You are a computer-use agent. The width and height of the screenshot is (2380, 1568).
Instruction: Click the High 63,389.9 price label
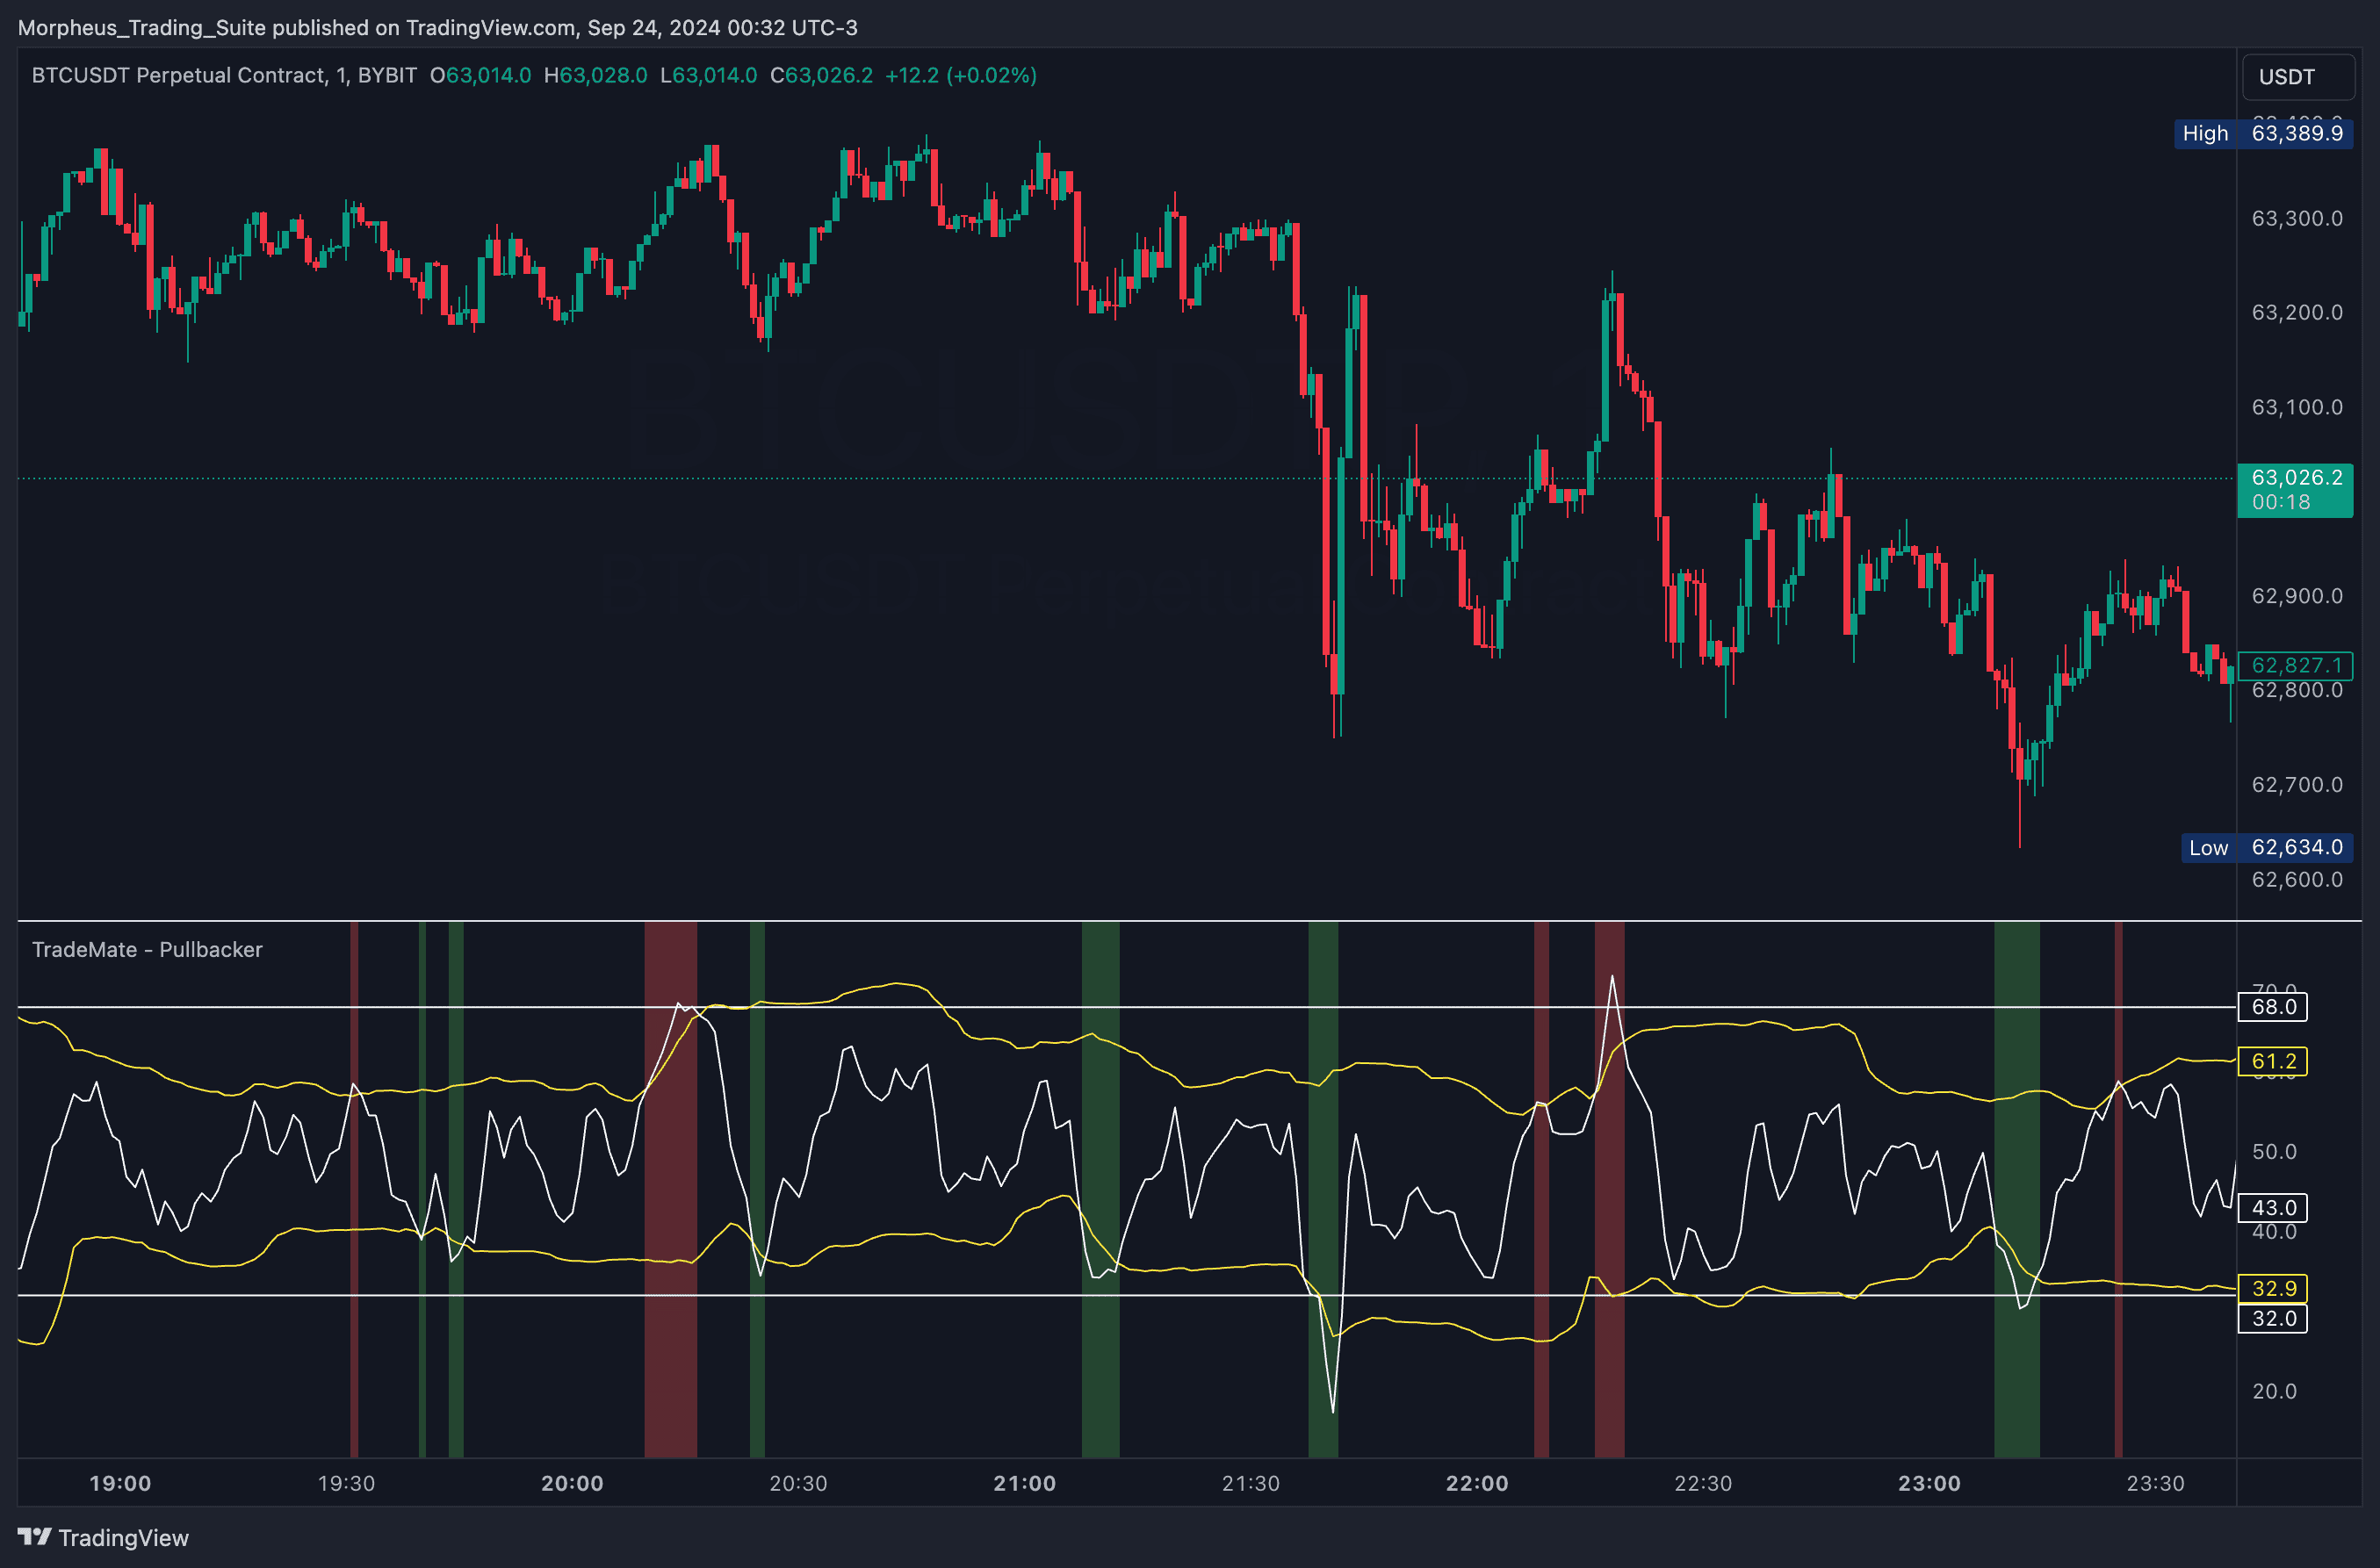click(2263, 134)
